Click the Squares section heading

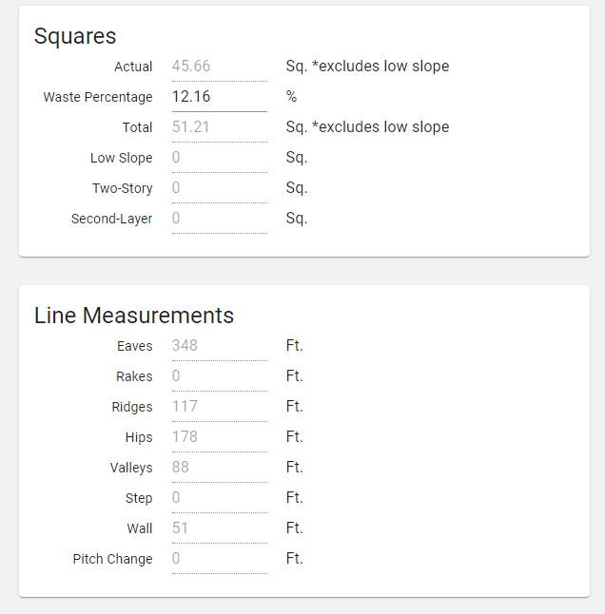click(75, 36)
